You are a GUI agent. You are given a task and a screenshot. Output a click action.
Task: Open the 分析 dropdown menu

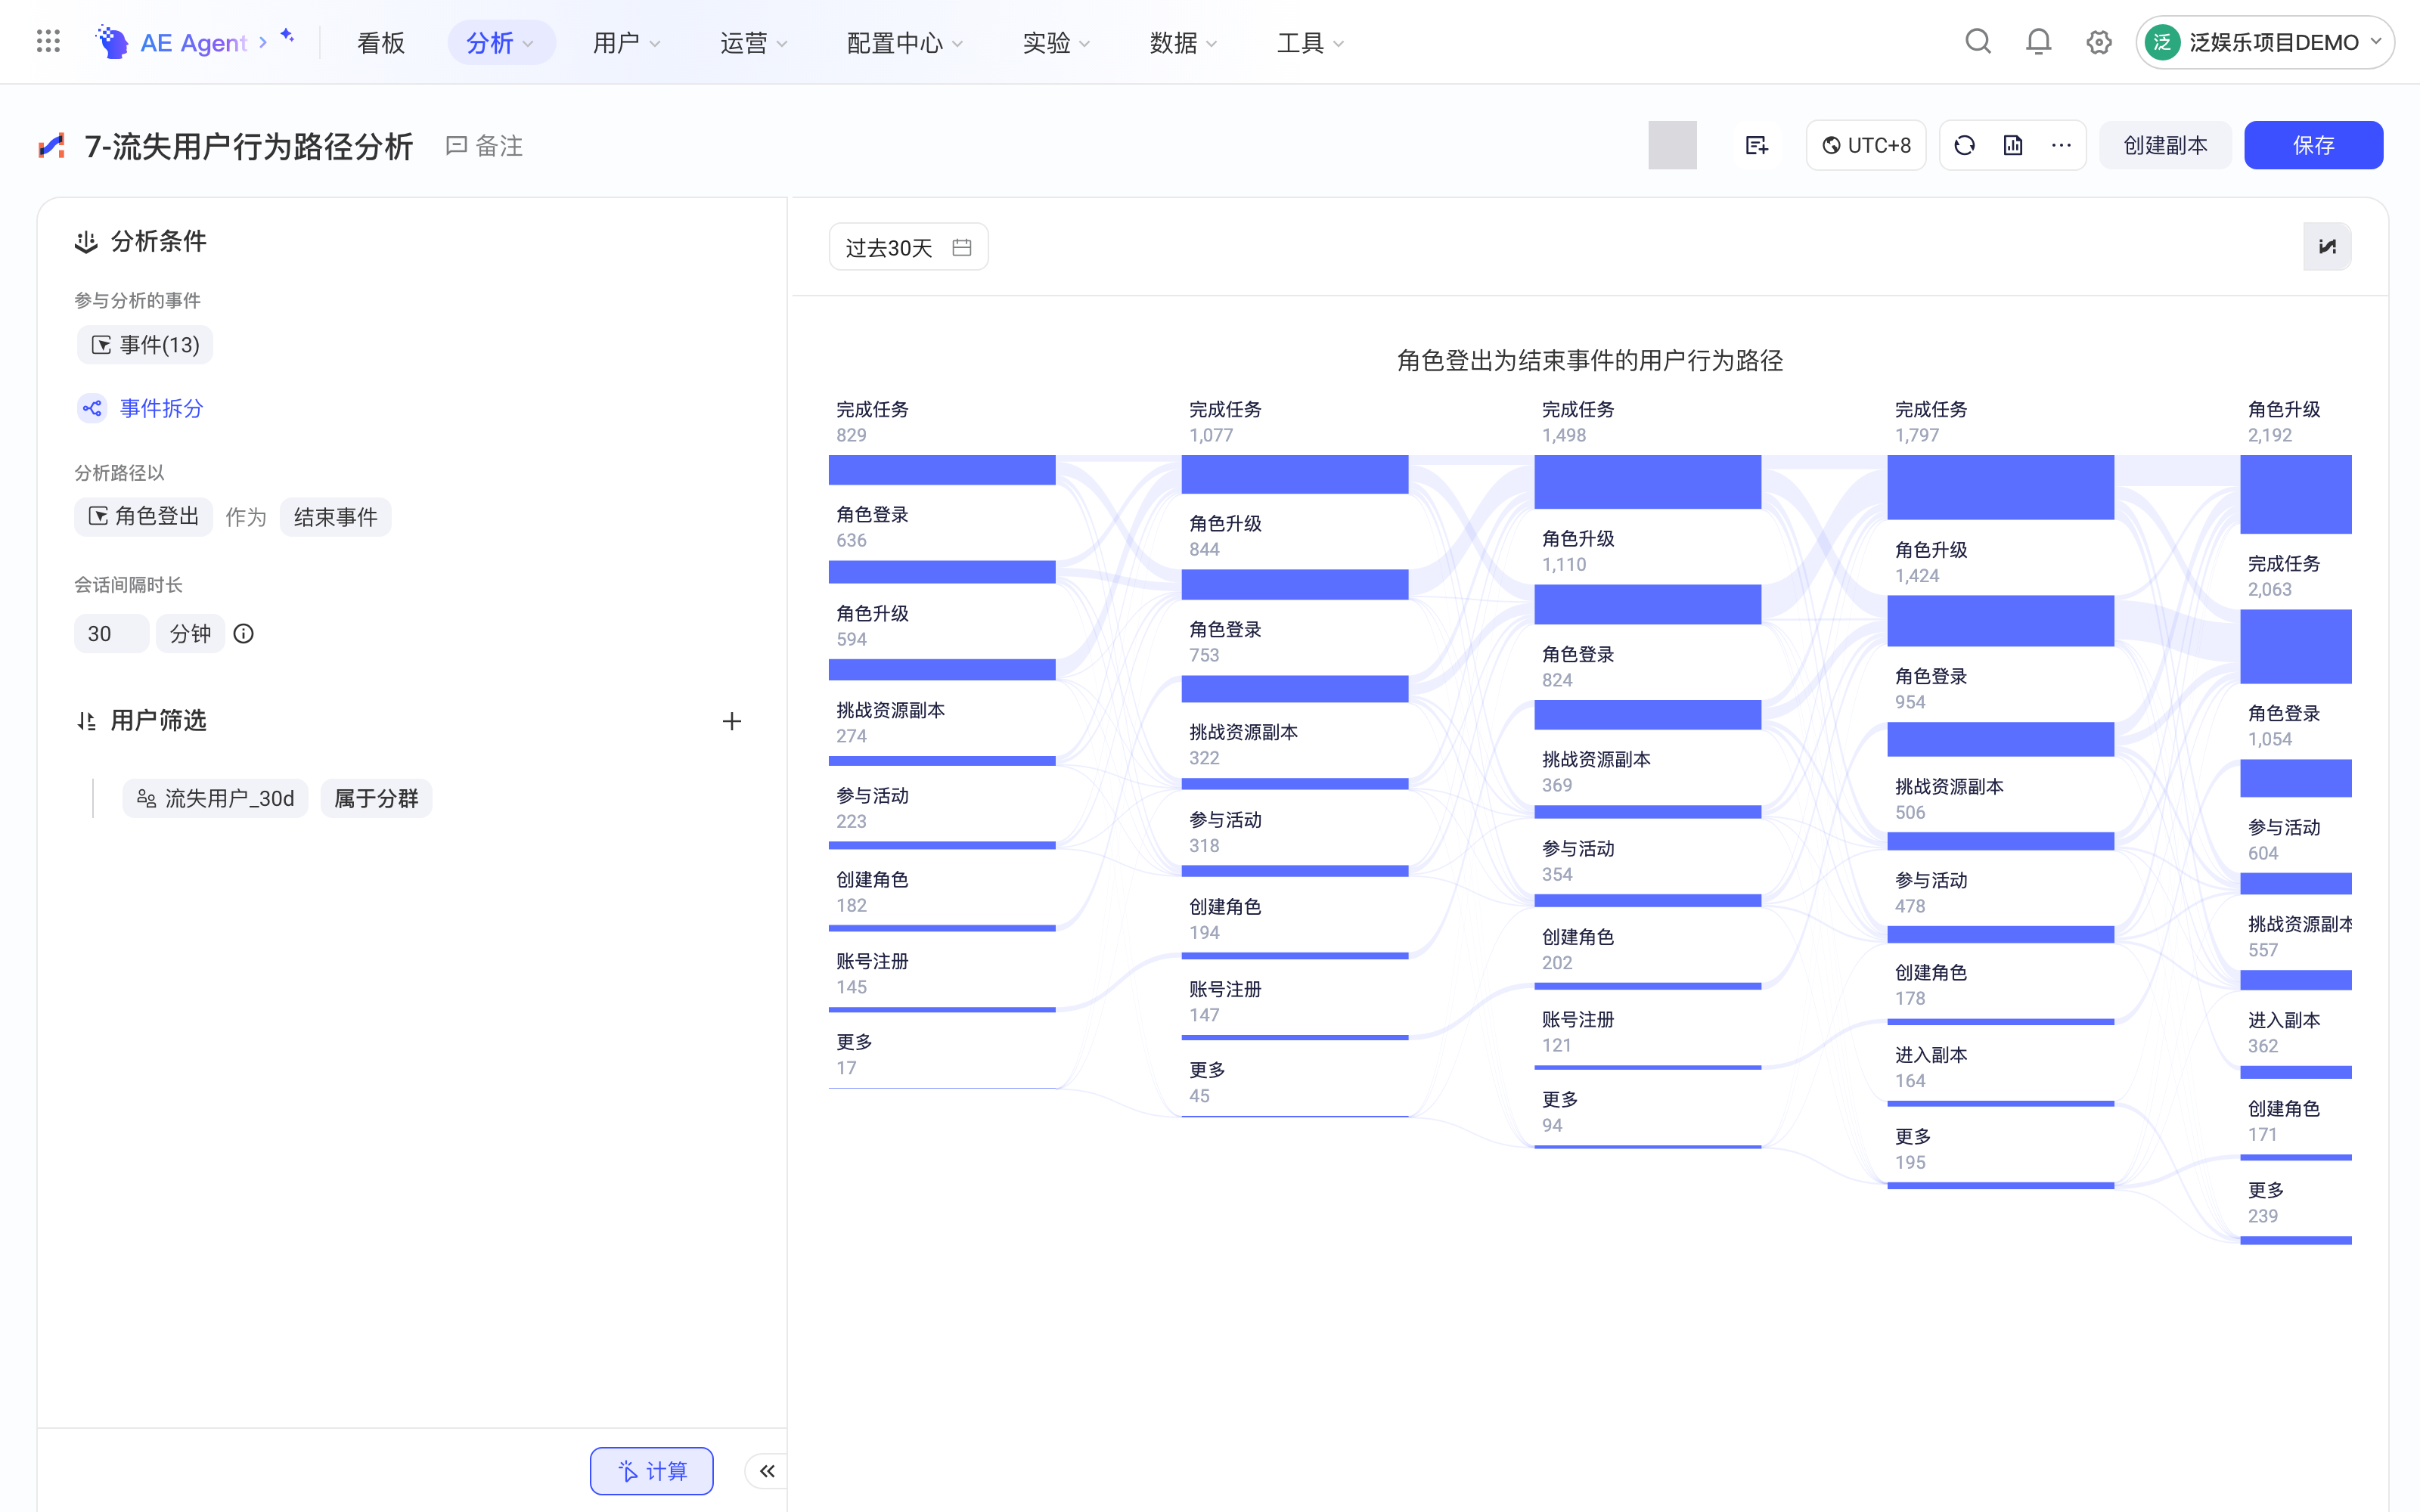click(x=501, y=42)
